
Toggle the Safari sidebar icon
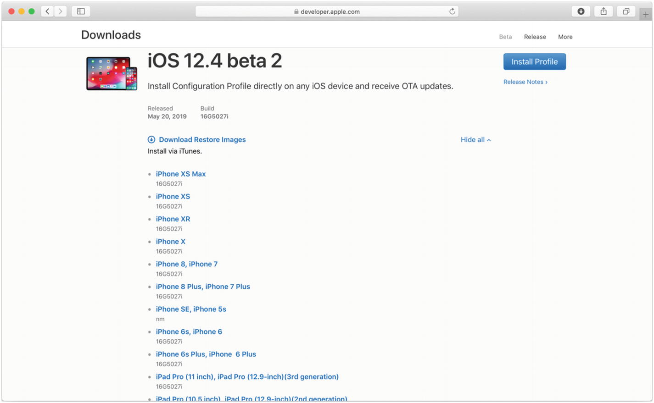[x=81, y=11]
